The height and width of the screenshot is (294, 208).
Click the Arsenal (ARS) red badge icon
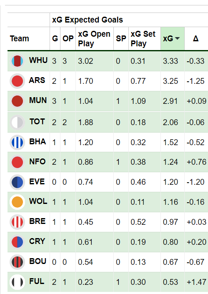17,81
